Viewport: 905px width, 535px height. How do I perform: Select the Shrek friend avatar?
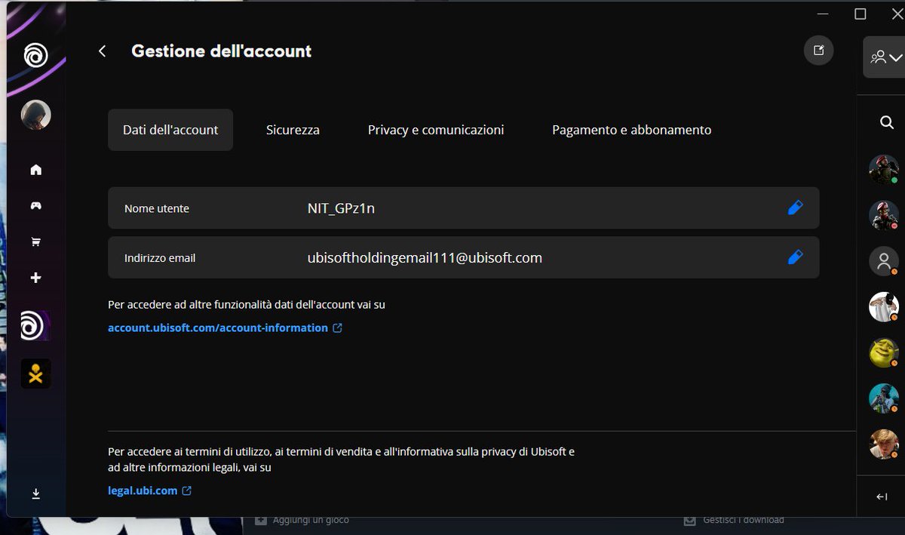pos(884,353)
